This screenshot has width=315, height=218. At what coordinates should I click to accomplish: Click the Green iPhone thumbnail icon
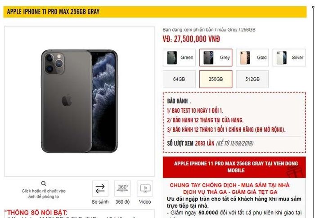click(172, 58)
